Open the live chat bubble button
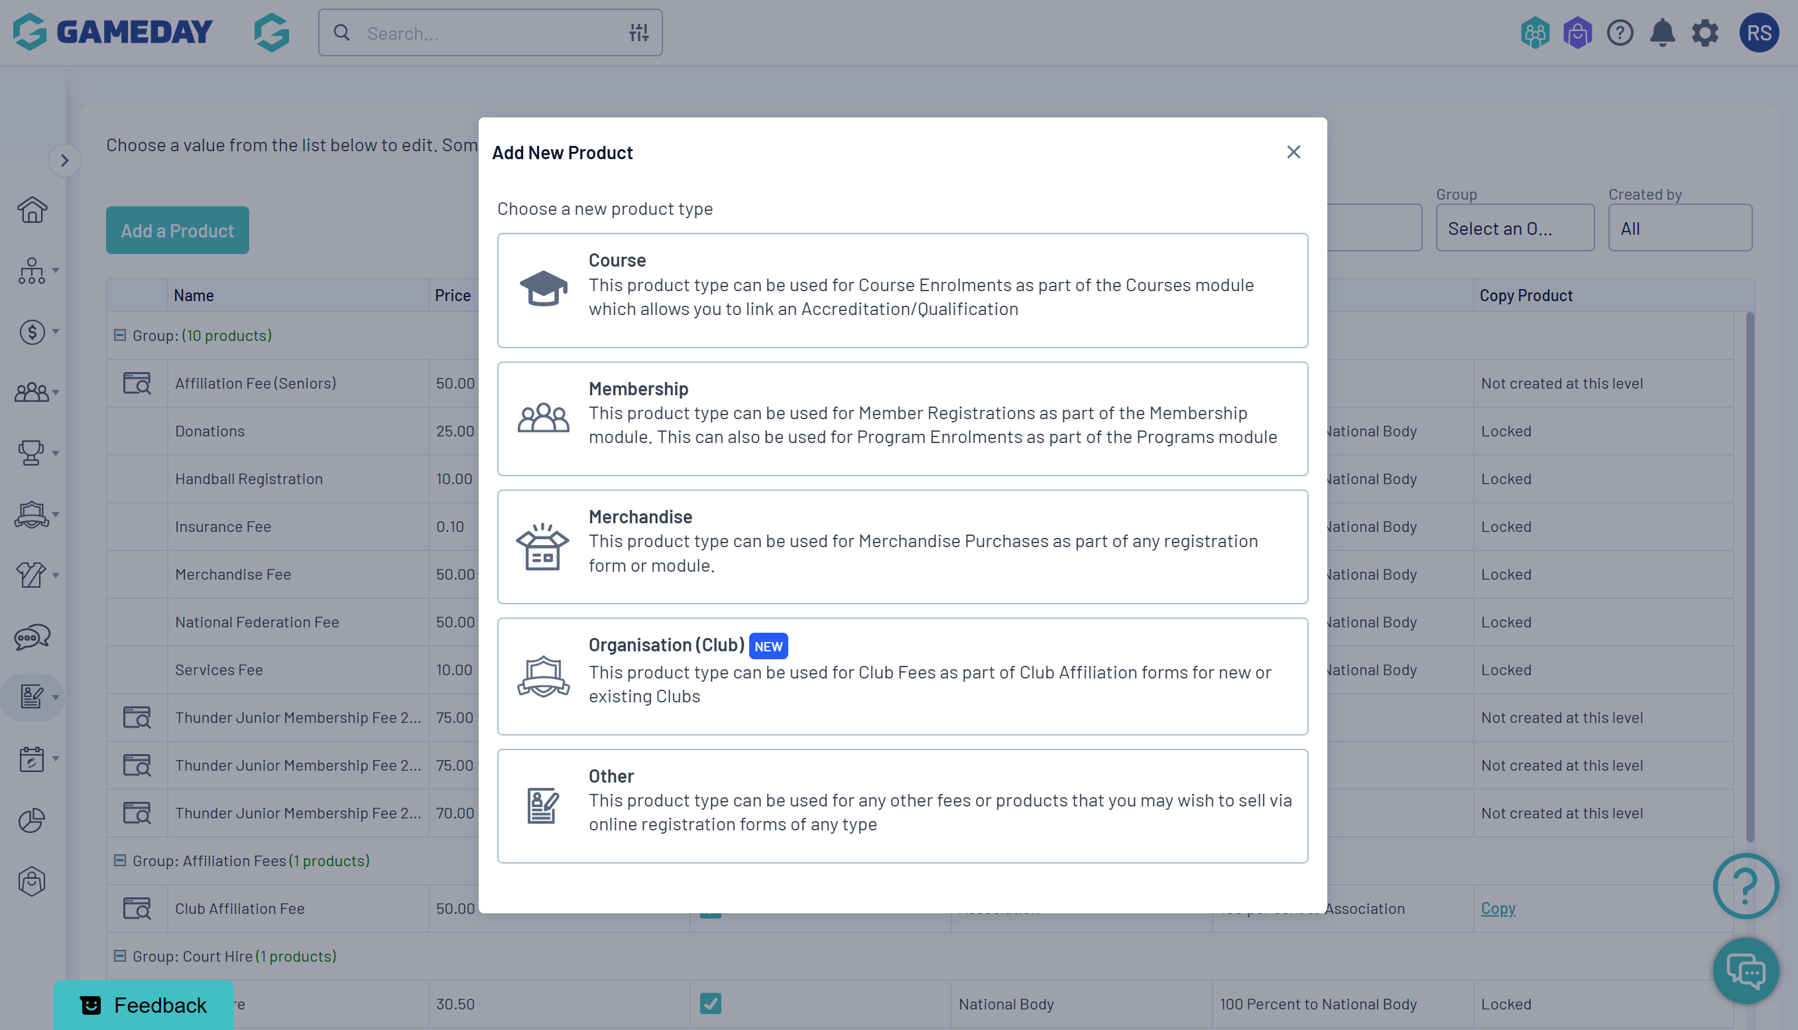 1745,970
